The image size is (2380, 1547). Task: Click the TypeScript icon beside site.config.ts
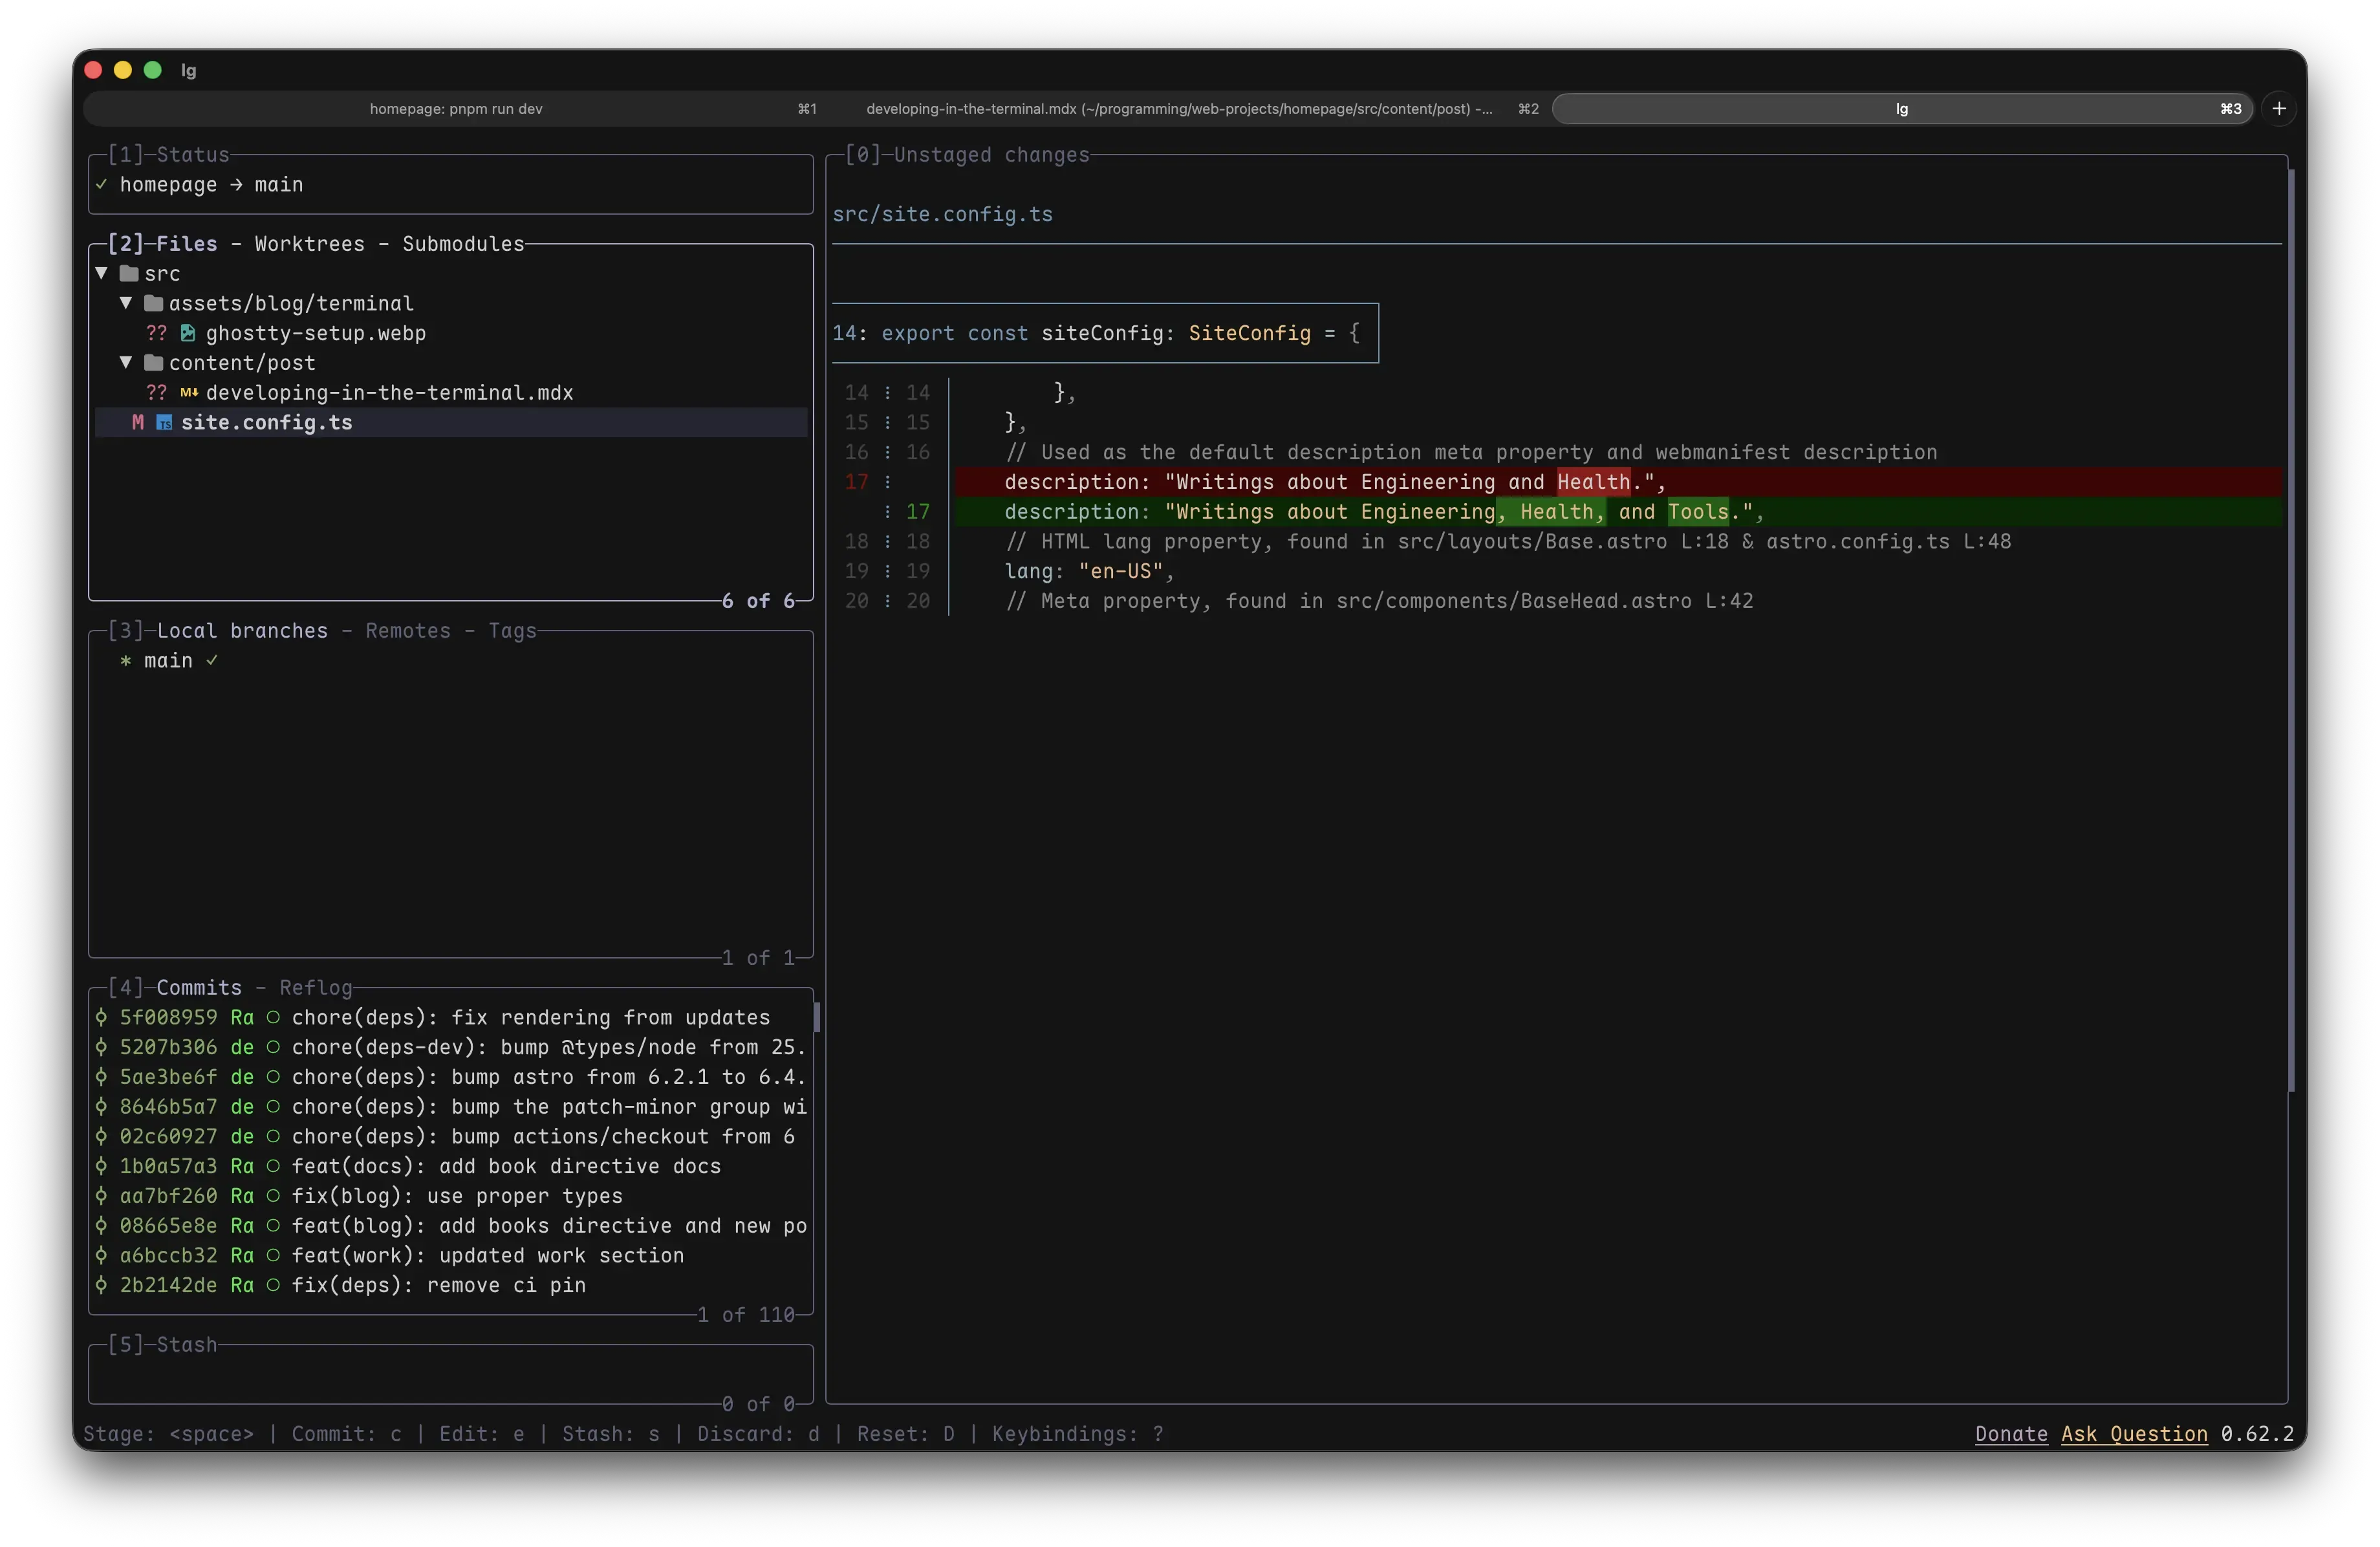164,422
